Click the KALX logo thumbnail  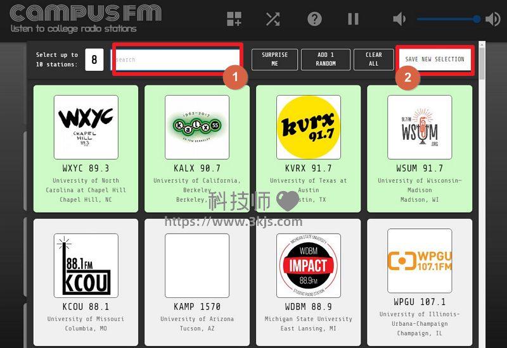coord(197,127)
